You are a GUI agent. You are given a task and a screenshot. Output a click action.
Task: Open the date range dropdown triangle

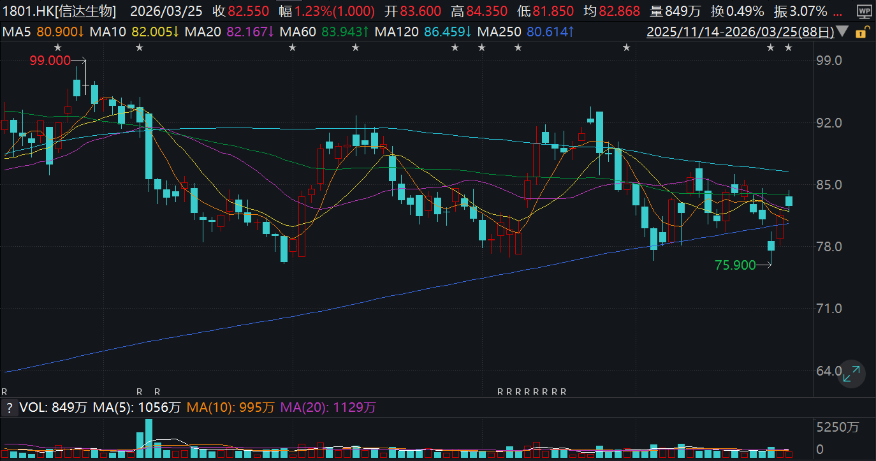(842, 31)
